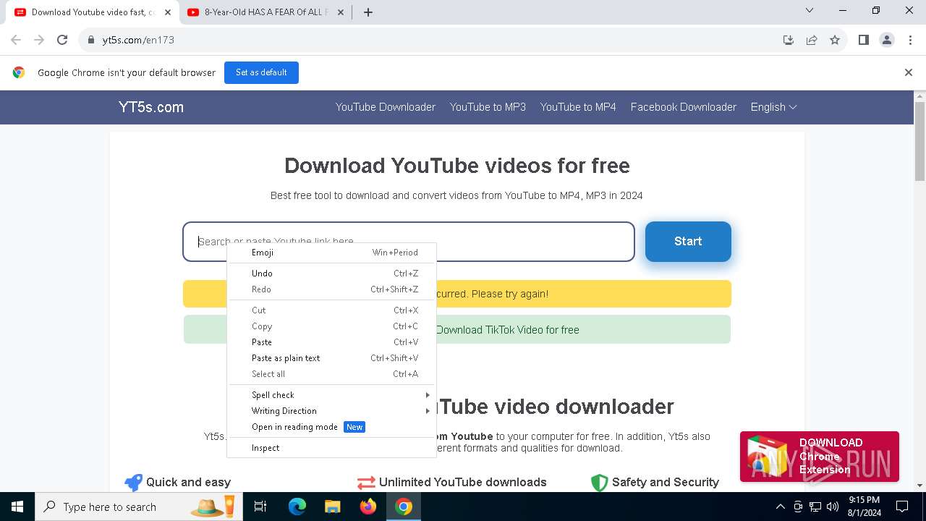Viewport: 926px width, 521px height.
Task: Click the page vertical scrollbar
Action: (x=919, y=141)
